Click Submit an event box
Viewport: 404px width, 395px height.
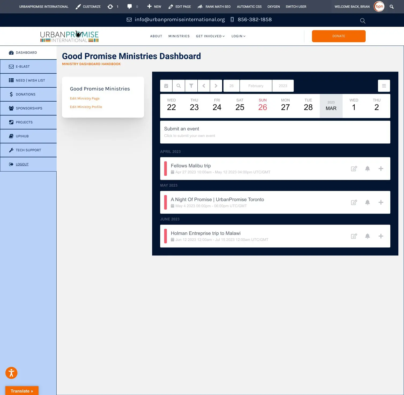click(x=275, y=132)
